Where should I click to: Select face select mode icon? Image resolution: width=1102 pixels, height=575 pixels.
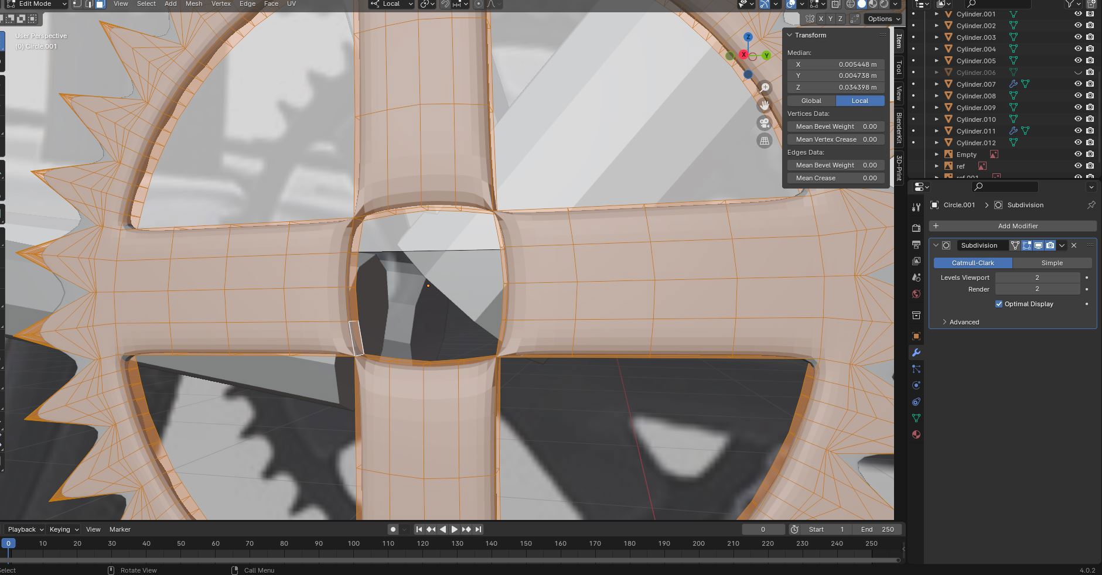[x=101, y=4]
